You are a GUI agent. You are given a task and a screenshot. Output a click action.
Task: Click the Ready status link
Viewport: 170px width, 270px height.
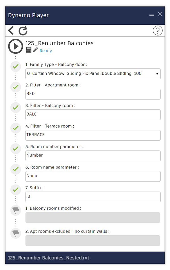point(46,51)
